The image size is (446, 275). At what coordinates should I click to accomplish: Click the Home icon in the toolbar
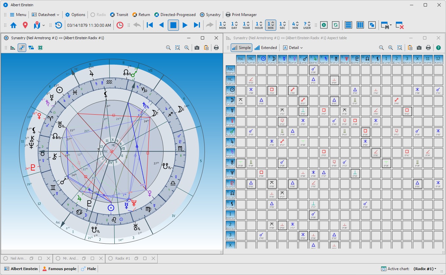pos(13,25)
